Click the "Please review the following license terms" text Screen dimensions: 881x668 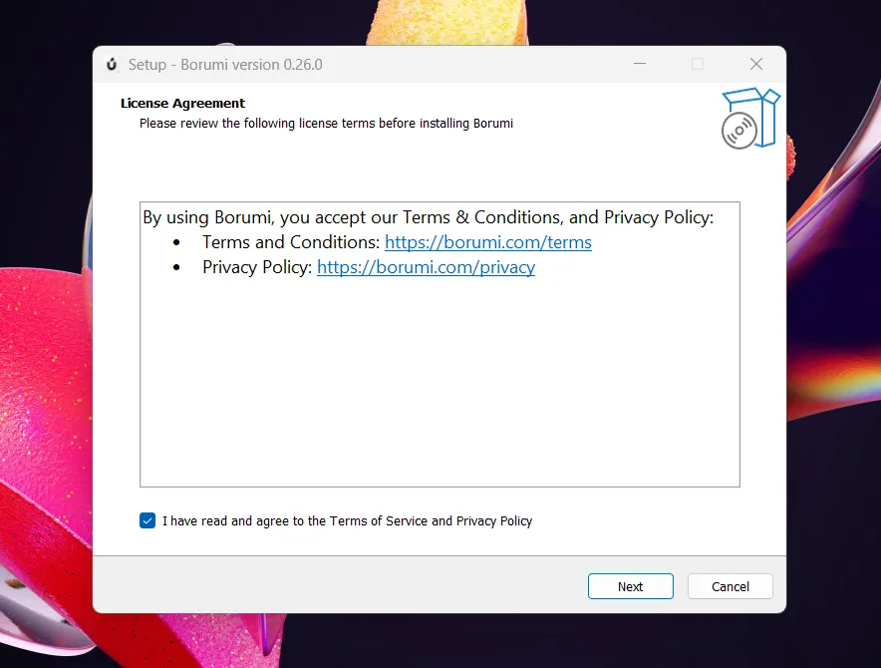point(326,124)
